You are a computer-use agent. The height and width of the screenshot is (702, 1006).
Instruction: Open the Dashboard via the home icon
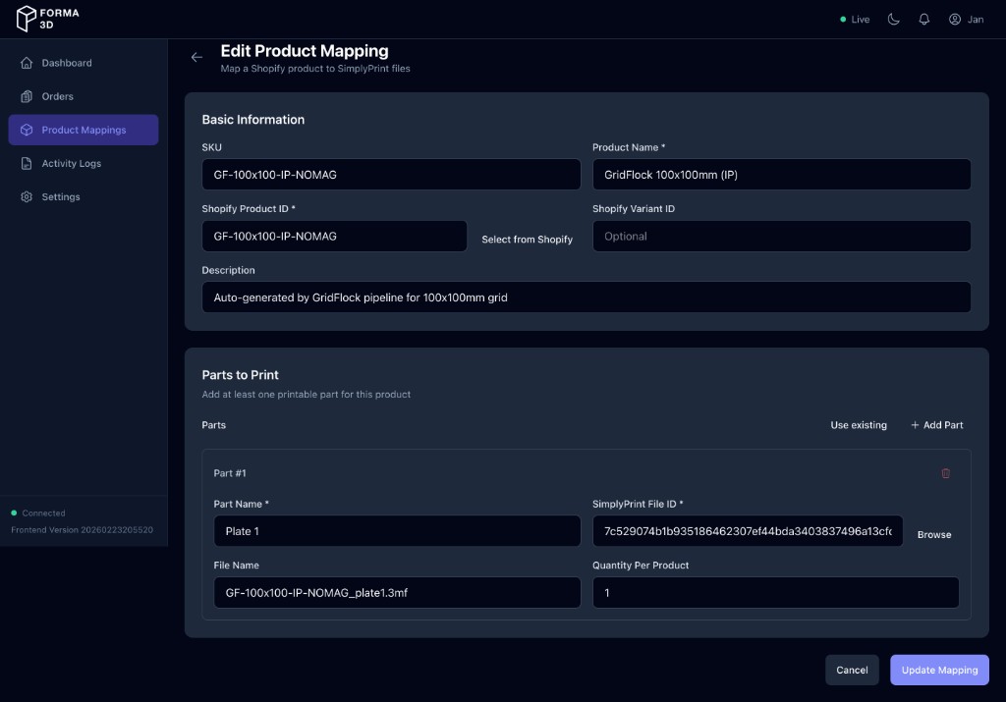tap(28, 62)
